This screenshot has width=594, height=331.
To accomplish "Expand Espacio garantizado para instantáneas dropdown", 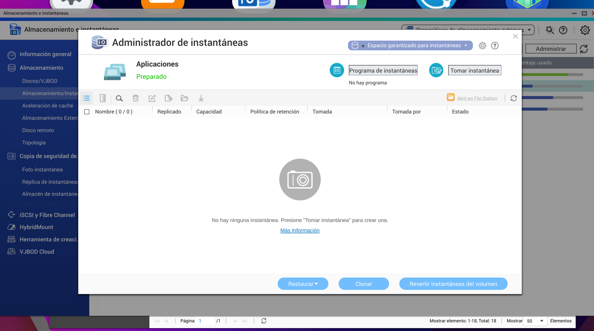I will click(410, 46).
